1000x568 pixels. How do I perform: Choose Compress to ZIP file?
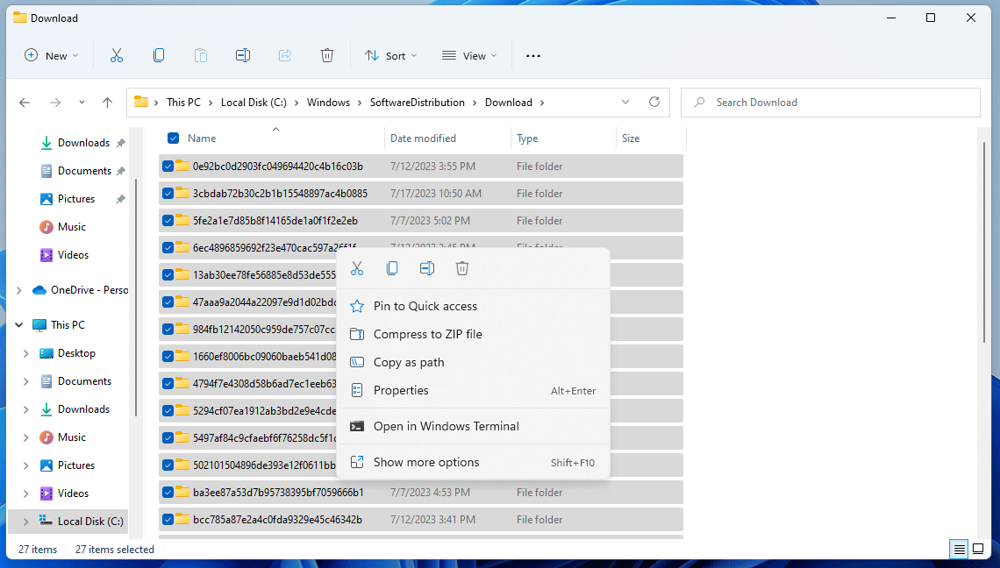pyautogui.click(x=472, y=334)
